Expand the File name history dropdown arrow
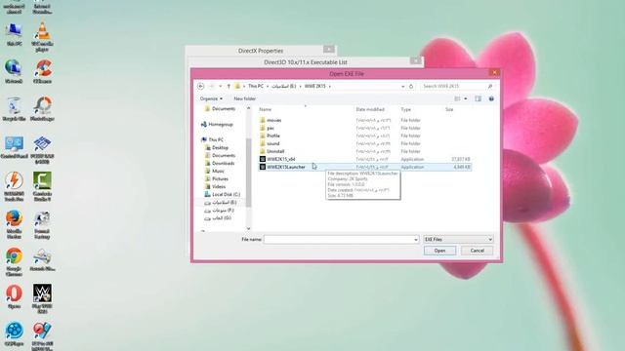The image size is (625, 351). click(416, 240)
